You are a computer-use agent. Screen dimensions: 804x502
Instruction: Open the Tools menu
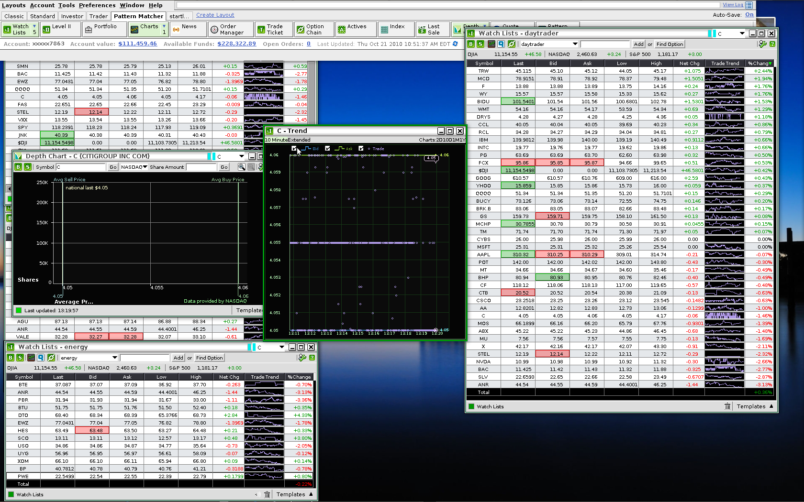[67, 5]
